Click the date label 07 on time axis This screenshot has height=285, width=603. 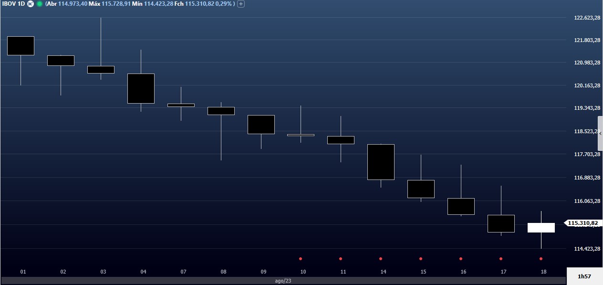pos(183,272)
